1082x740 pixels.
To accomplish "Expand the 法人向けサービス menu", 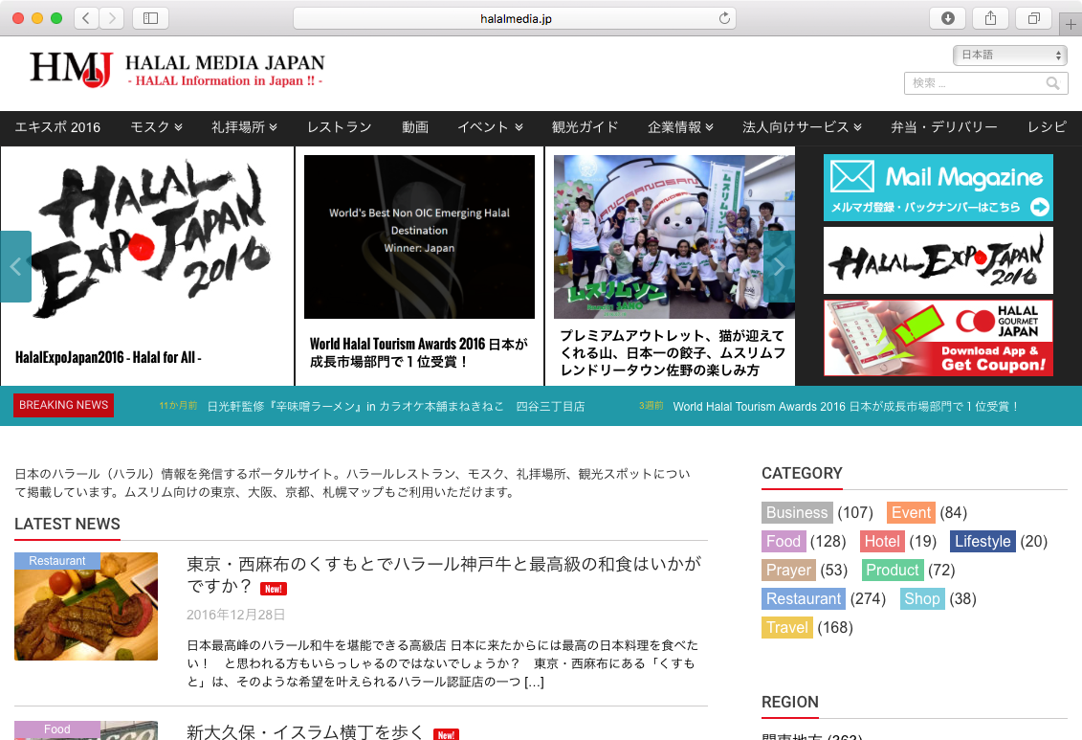I will [x=802, y=127].
